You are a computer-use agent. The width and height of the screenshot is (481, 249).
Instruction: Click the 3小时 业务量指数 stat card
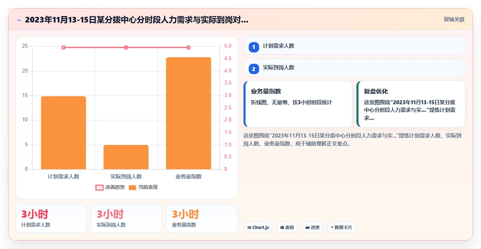(x=202, y=218)
